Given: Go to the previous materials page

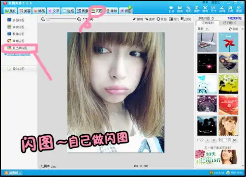Looking at the screenshot, I should coord(208,140).
